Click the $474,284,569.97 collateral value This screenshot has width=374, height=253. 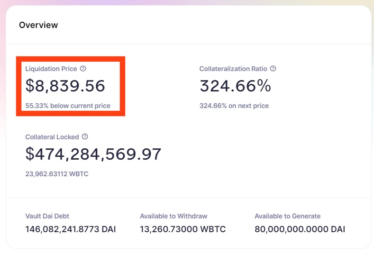[93, 154]
